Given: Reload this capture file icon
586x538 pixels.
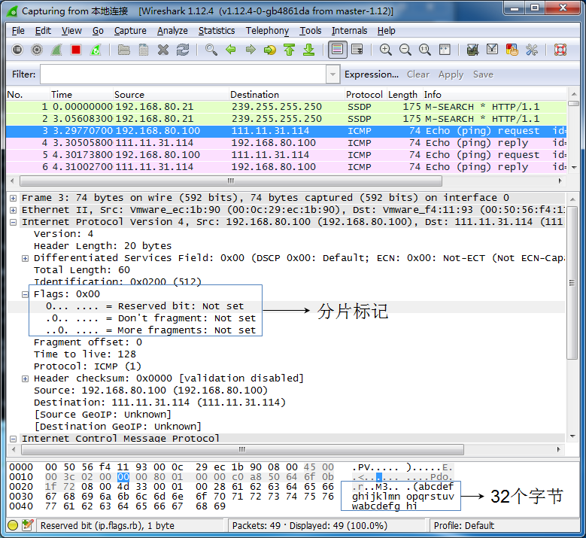Looking at the screenshot, I should 183,50.
